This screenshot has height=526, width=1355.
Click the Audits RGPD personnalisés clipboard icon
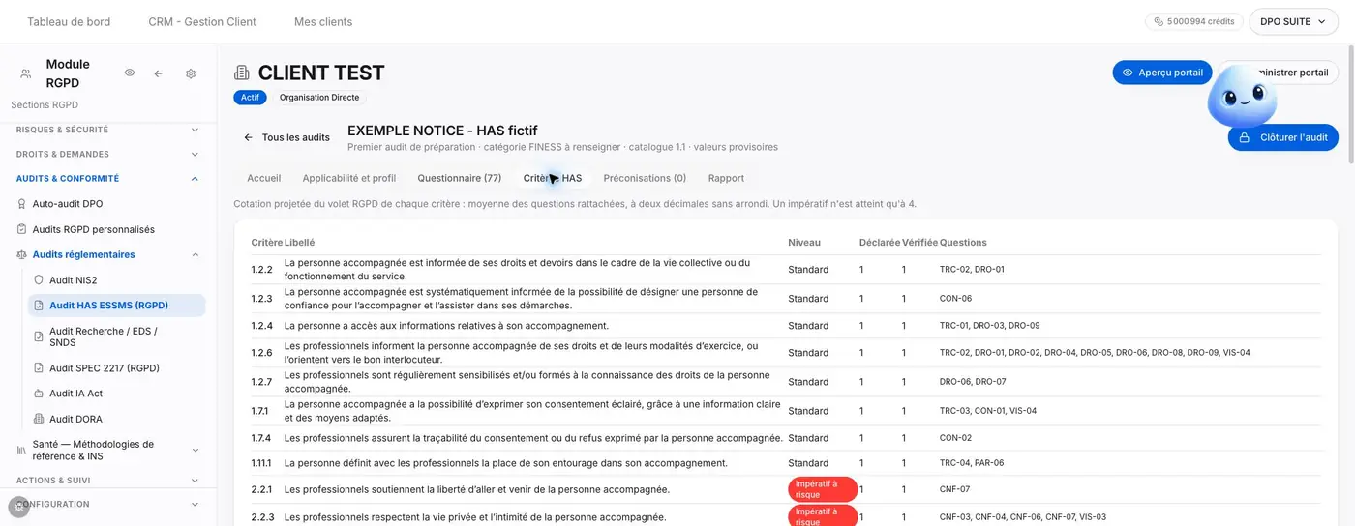22,229
